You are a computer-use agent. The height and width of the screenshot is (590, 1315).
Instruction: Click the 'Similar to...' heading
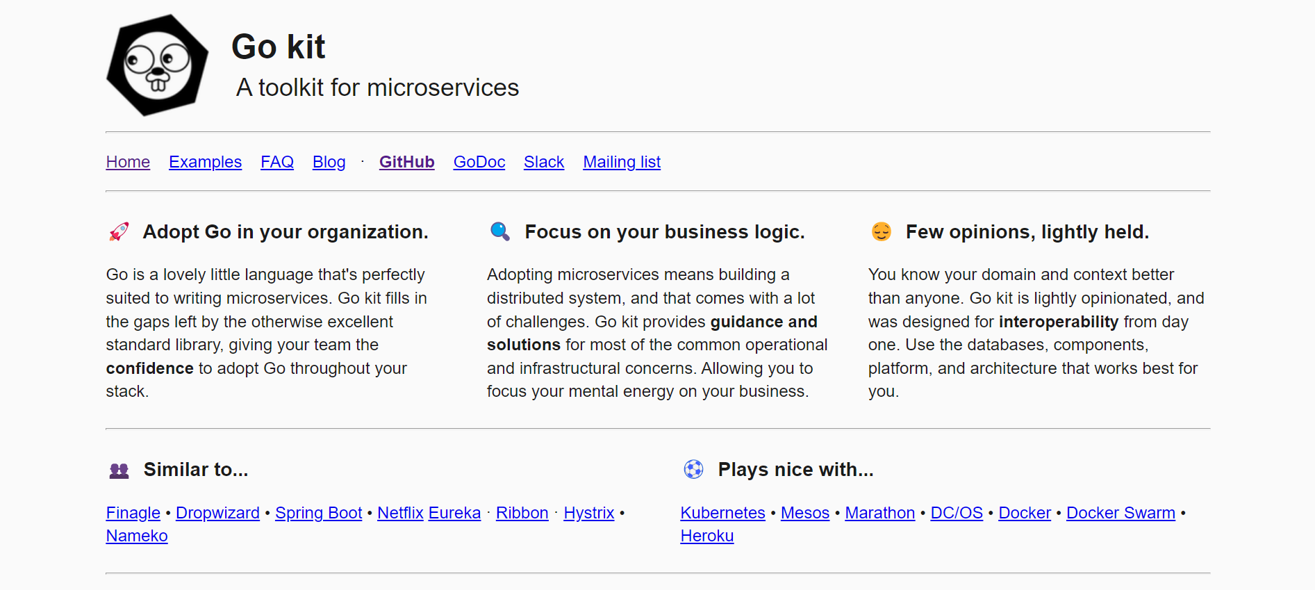(196, 470)
